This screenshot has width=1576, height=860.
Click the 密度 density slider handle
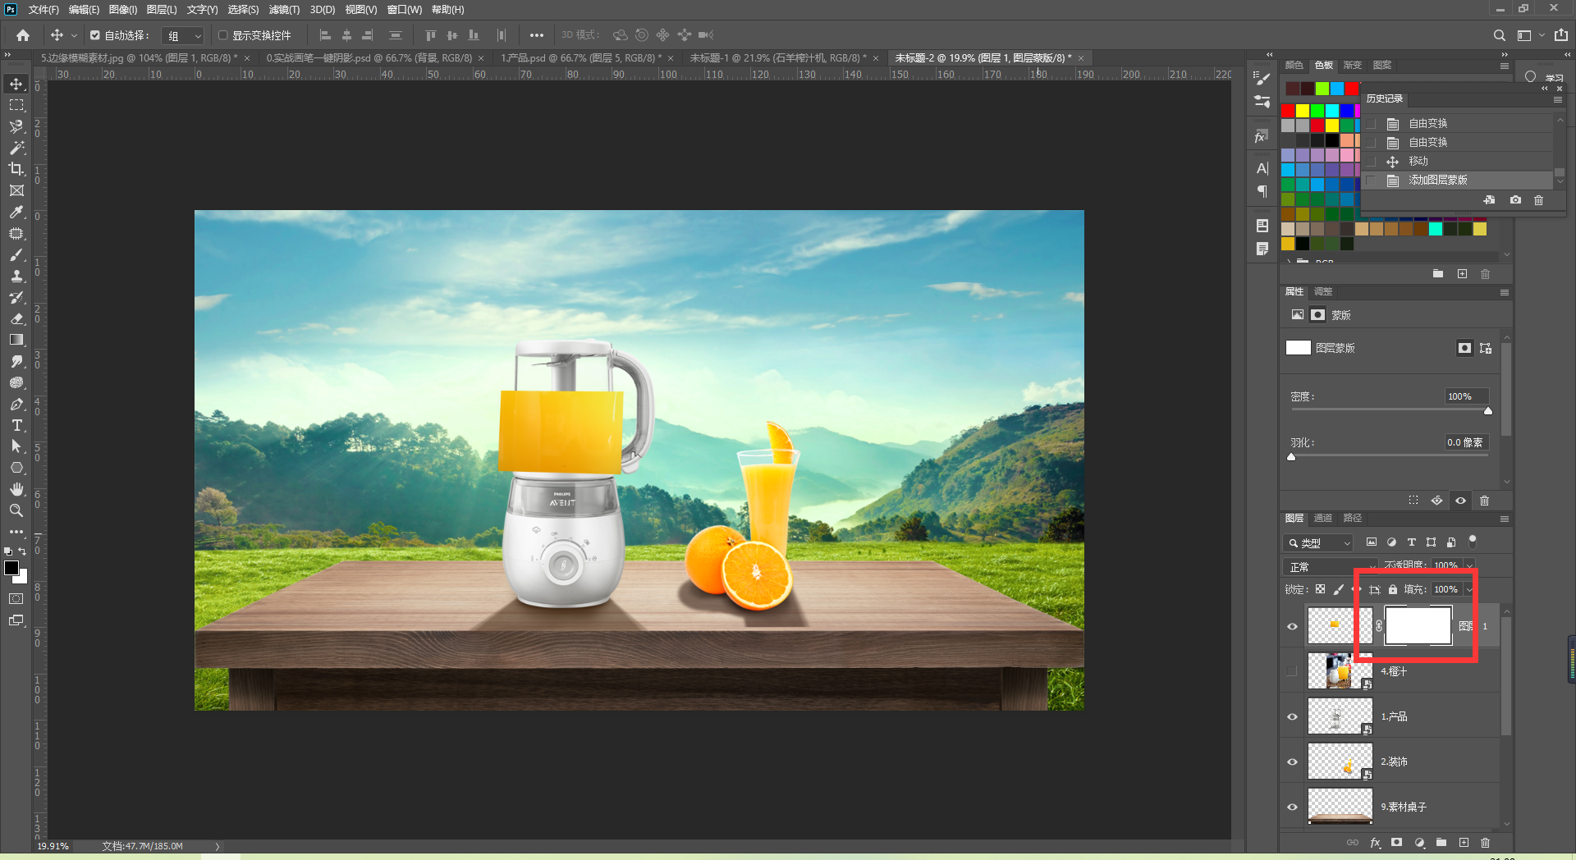[1487, 410]
